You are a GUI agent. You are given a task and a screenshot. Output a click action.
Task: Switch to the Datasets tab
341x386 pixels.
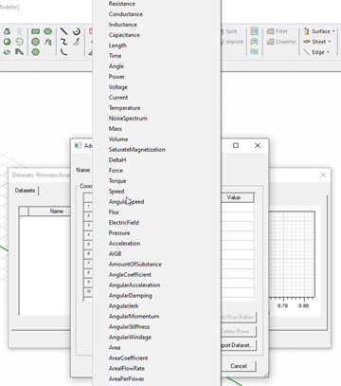[25, 191]
